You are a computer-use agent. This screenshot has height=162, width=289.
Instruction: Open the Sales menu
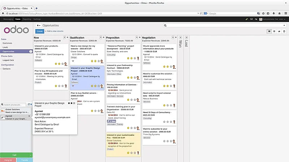click(18, 19)
